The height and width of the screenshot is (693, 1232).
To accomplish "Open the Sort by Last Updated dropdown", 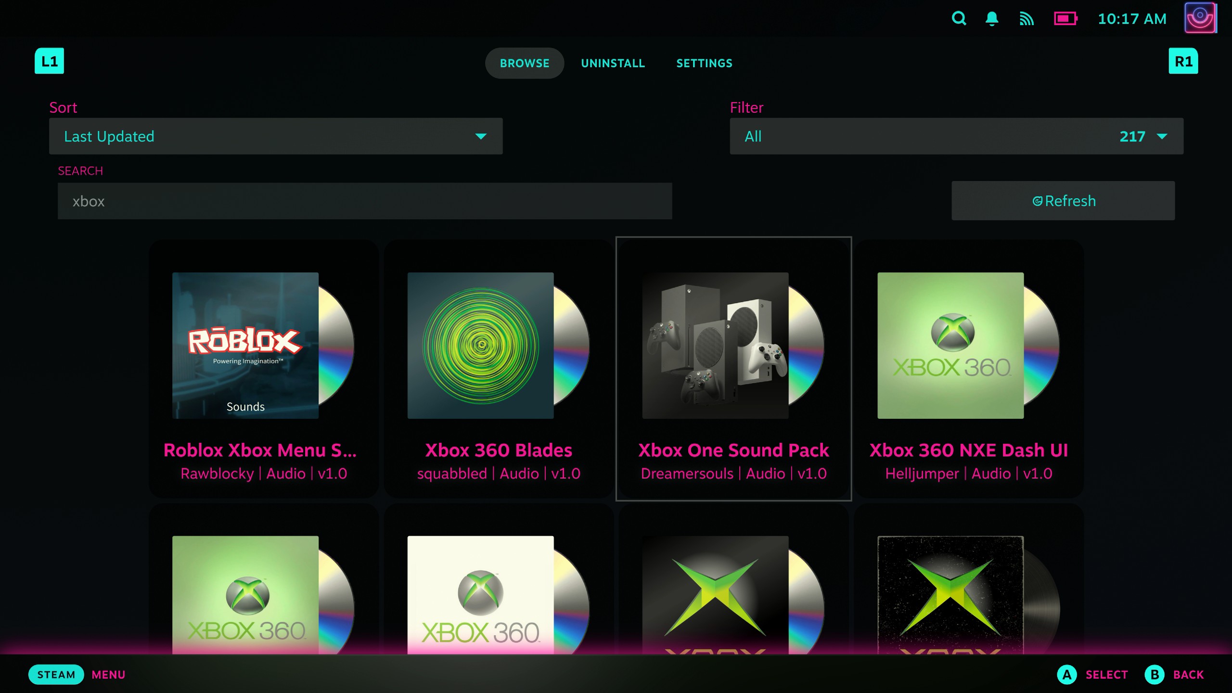I will coord(276,136).
